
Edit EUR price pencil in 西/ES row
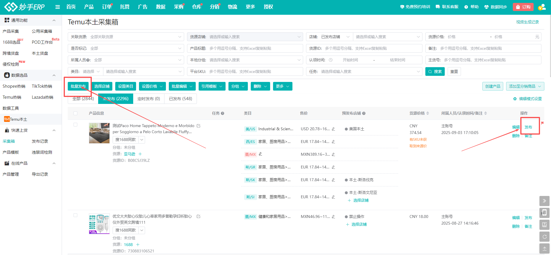pyautogui.click(x=333, y=142)
